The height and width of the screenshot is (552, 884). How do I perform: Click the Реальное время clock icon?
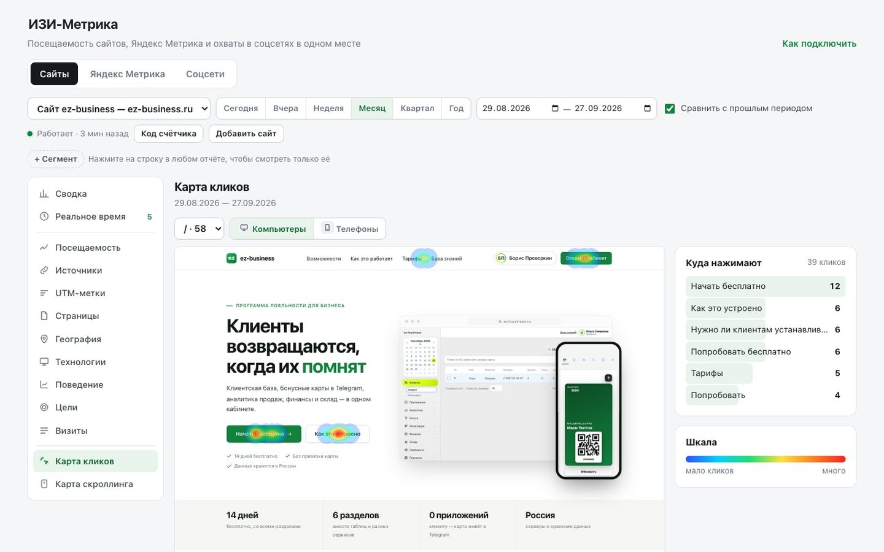click(x=44, y=217)
